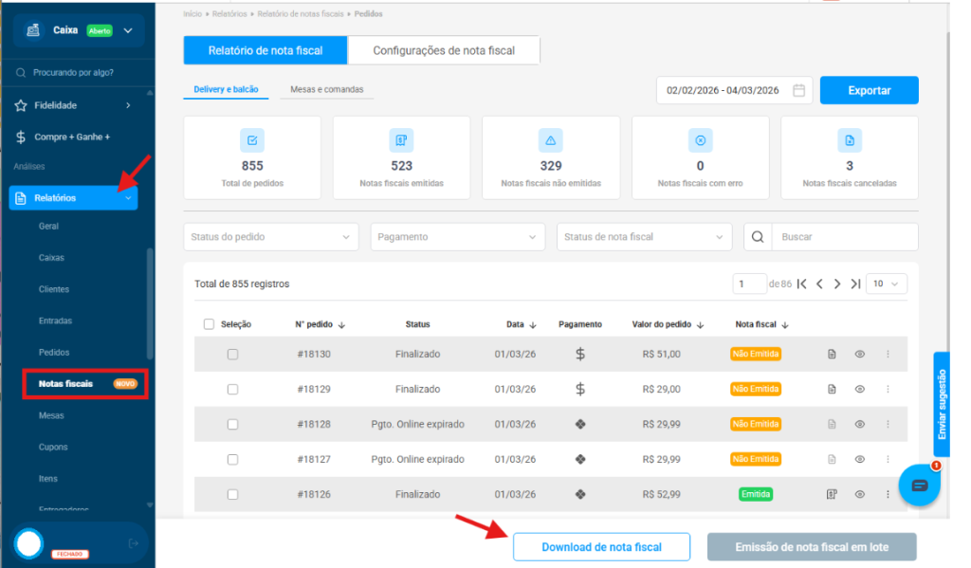Click the Buscar search field
This screenshot has width=971, height=568.
(x=844, y=237)
